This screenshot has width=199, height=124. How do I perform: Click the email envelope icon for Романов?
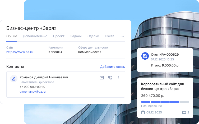coord(102,78)
